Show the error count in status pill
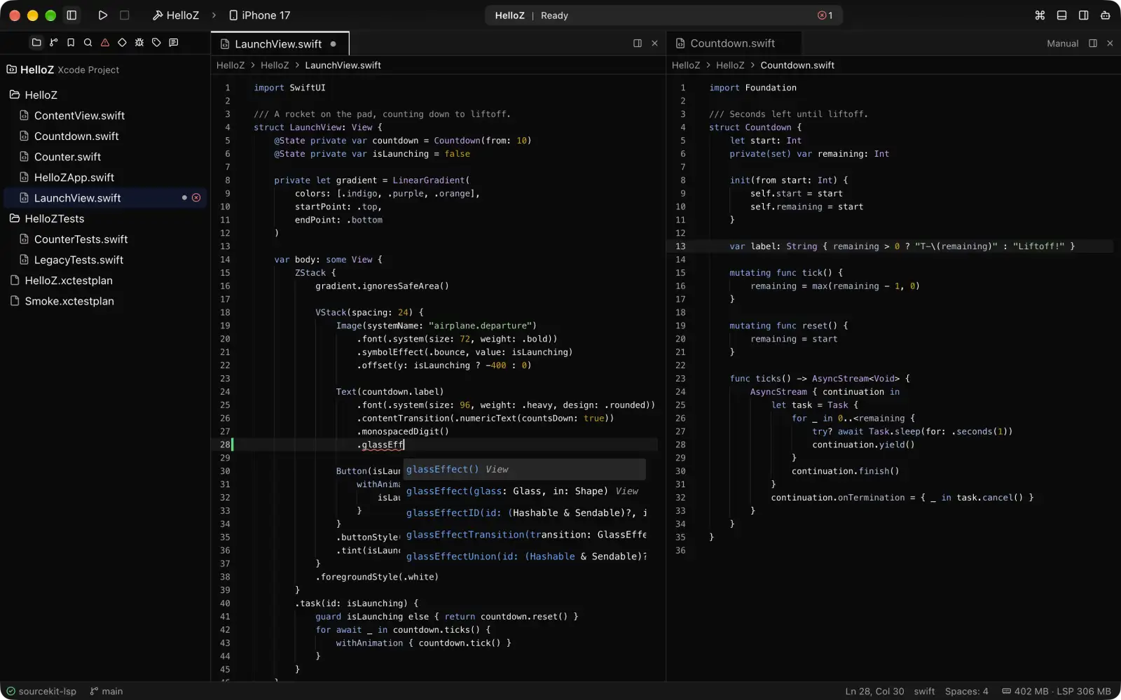 click(x=825, y=15)
